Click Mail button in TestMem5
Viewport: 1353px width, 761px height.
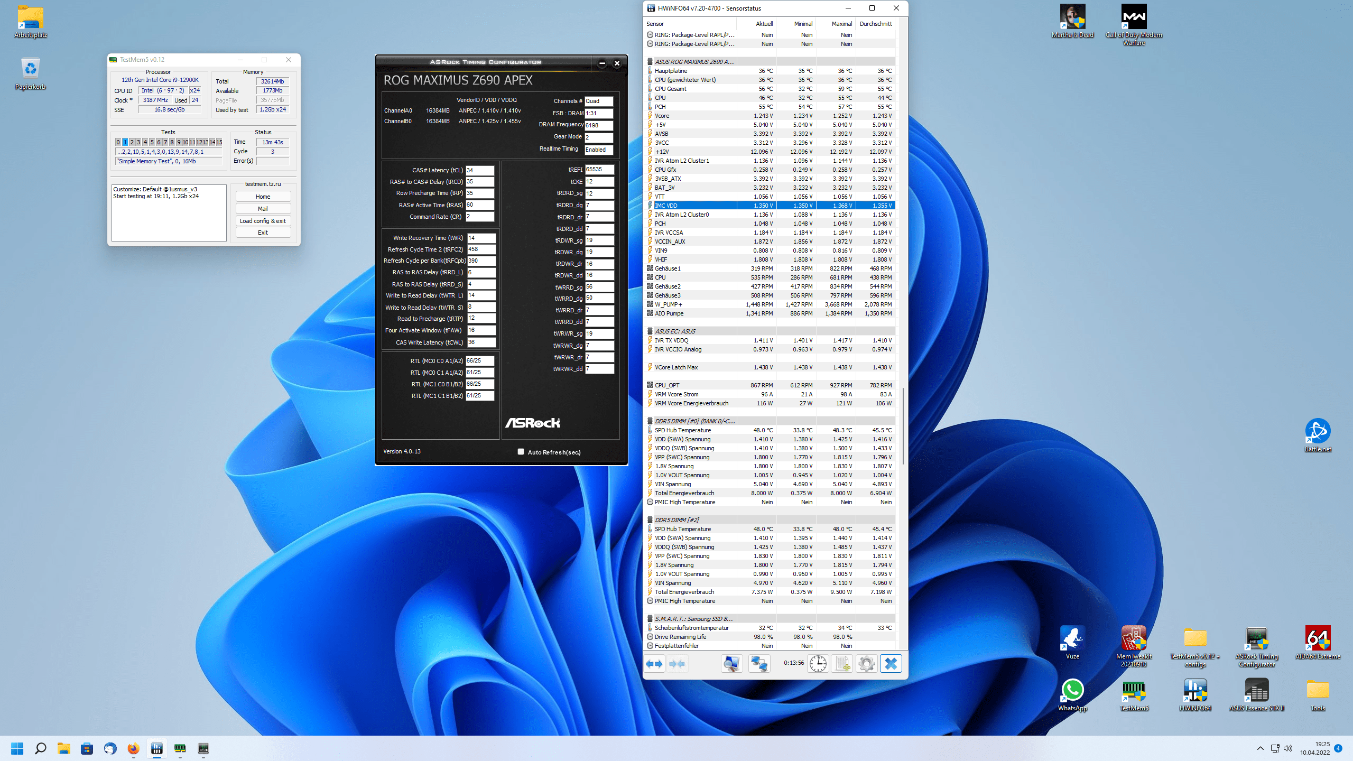pyautogui.click(x=263, y=209)
